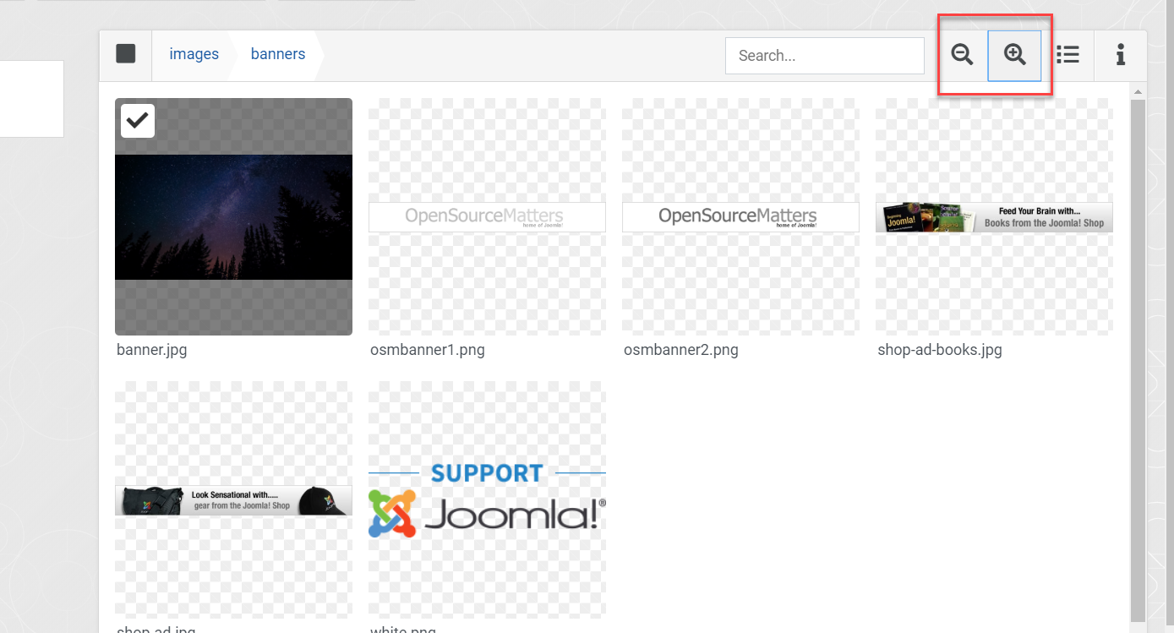Click the banner.jpg file name
Screen dimensions: 1174x633
(x=152, y=350)
